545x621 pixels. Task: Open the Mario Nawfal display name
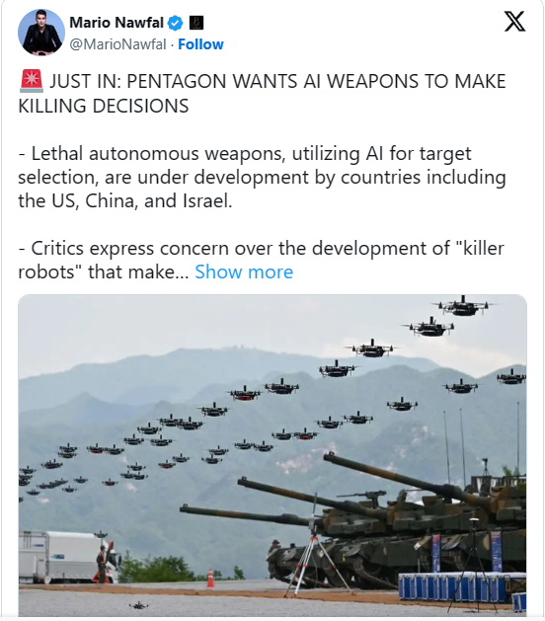[x=117, y=23]
